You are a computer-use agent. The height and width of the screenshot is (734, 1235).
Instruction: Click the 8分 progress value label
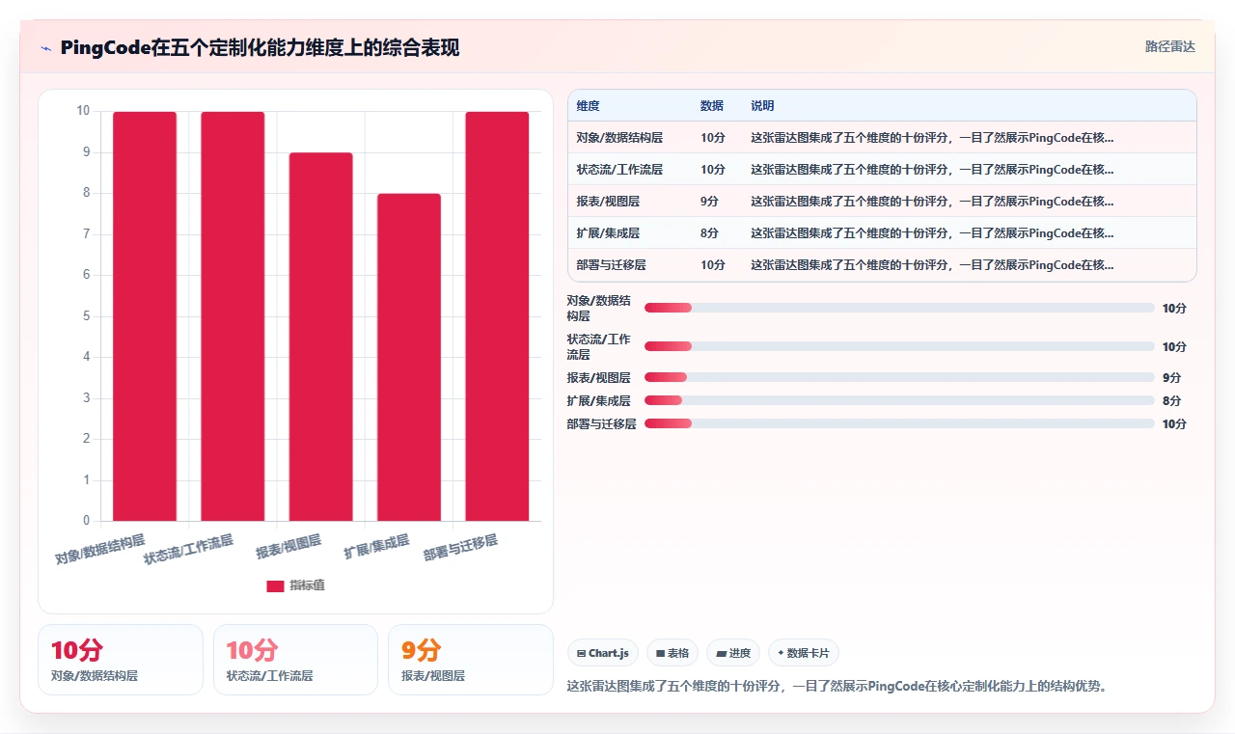pyautogui.click(x=1171, y=400)
